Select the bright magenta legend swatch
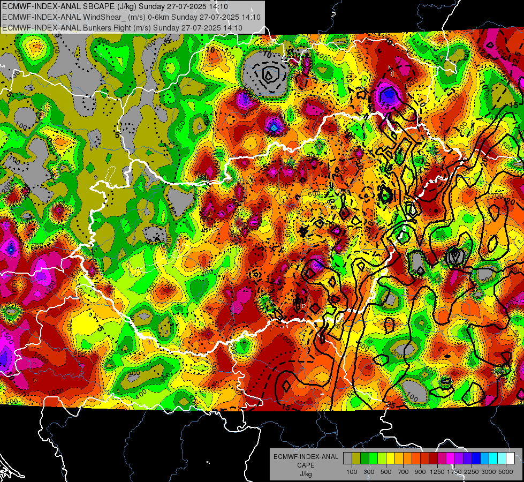Viewport: 524px width, 482px height. click(450, 458)
